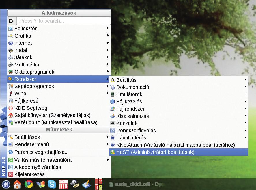Open the Dokumentáció submenu

(x=179, y=87)
